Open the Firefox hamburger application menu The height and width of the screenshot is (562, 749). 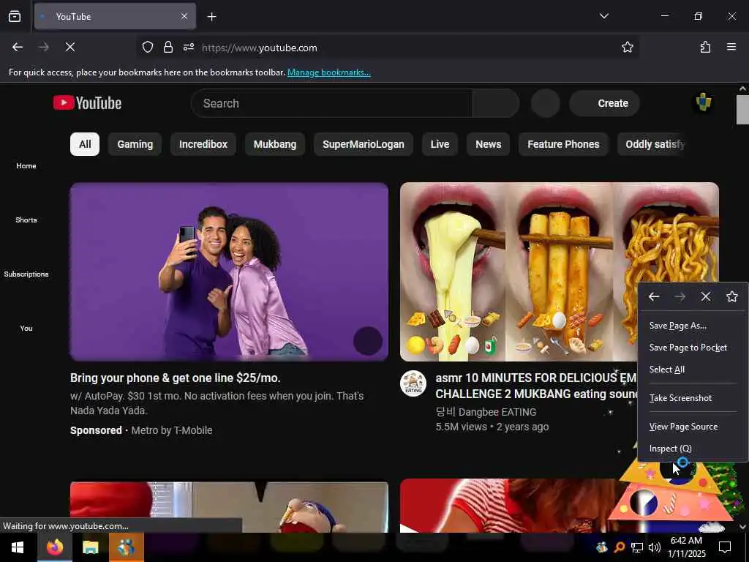tap(731, 47)
